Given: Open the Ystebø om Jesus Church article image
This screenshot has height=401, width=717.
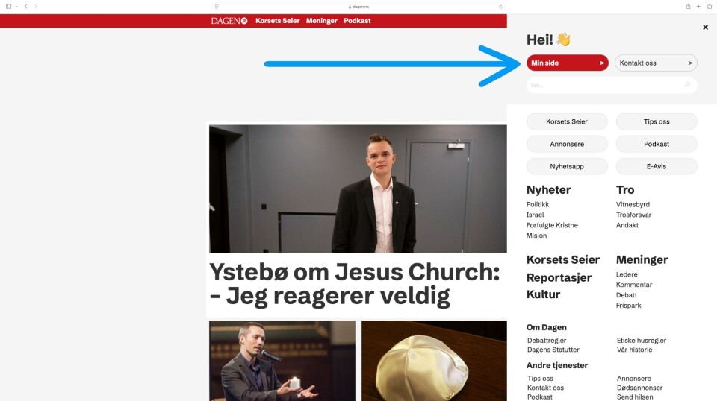Looking at the screenshot, I should 358,189.
